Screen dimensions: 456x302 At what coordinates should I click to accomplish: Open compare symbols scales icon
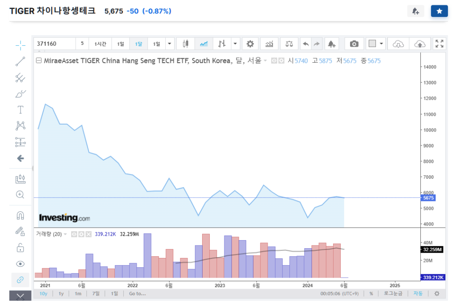[x=289, y=44]
